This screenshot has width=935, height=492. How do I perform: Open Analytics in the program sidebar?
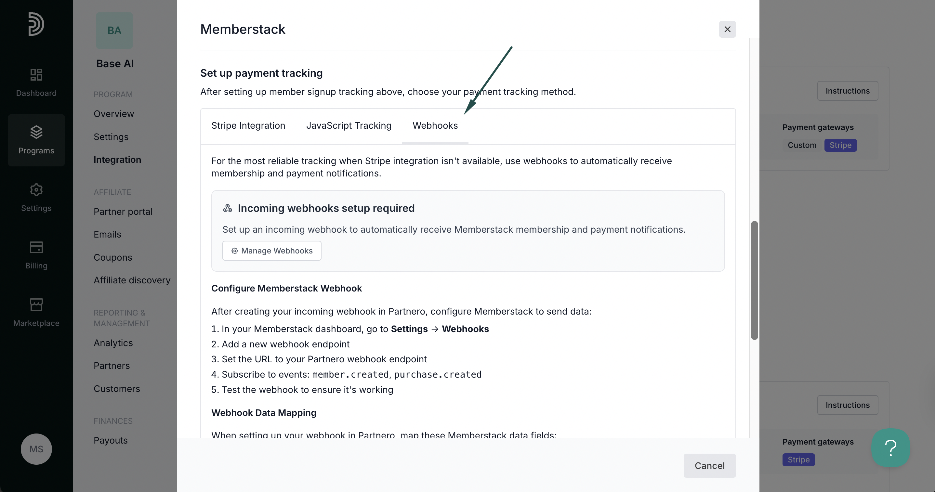(x=113, y=343)
